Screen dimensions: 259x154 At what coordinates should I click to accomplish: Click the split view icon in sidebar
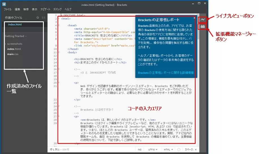[44, 18]
